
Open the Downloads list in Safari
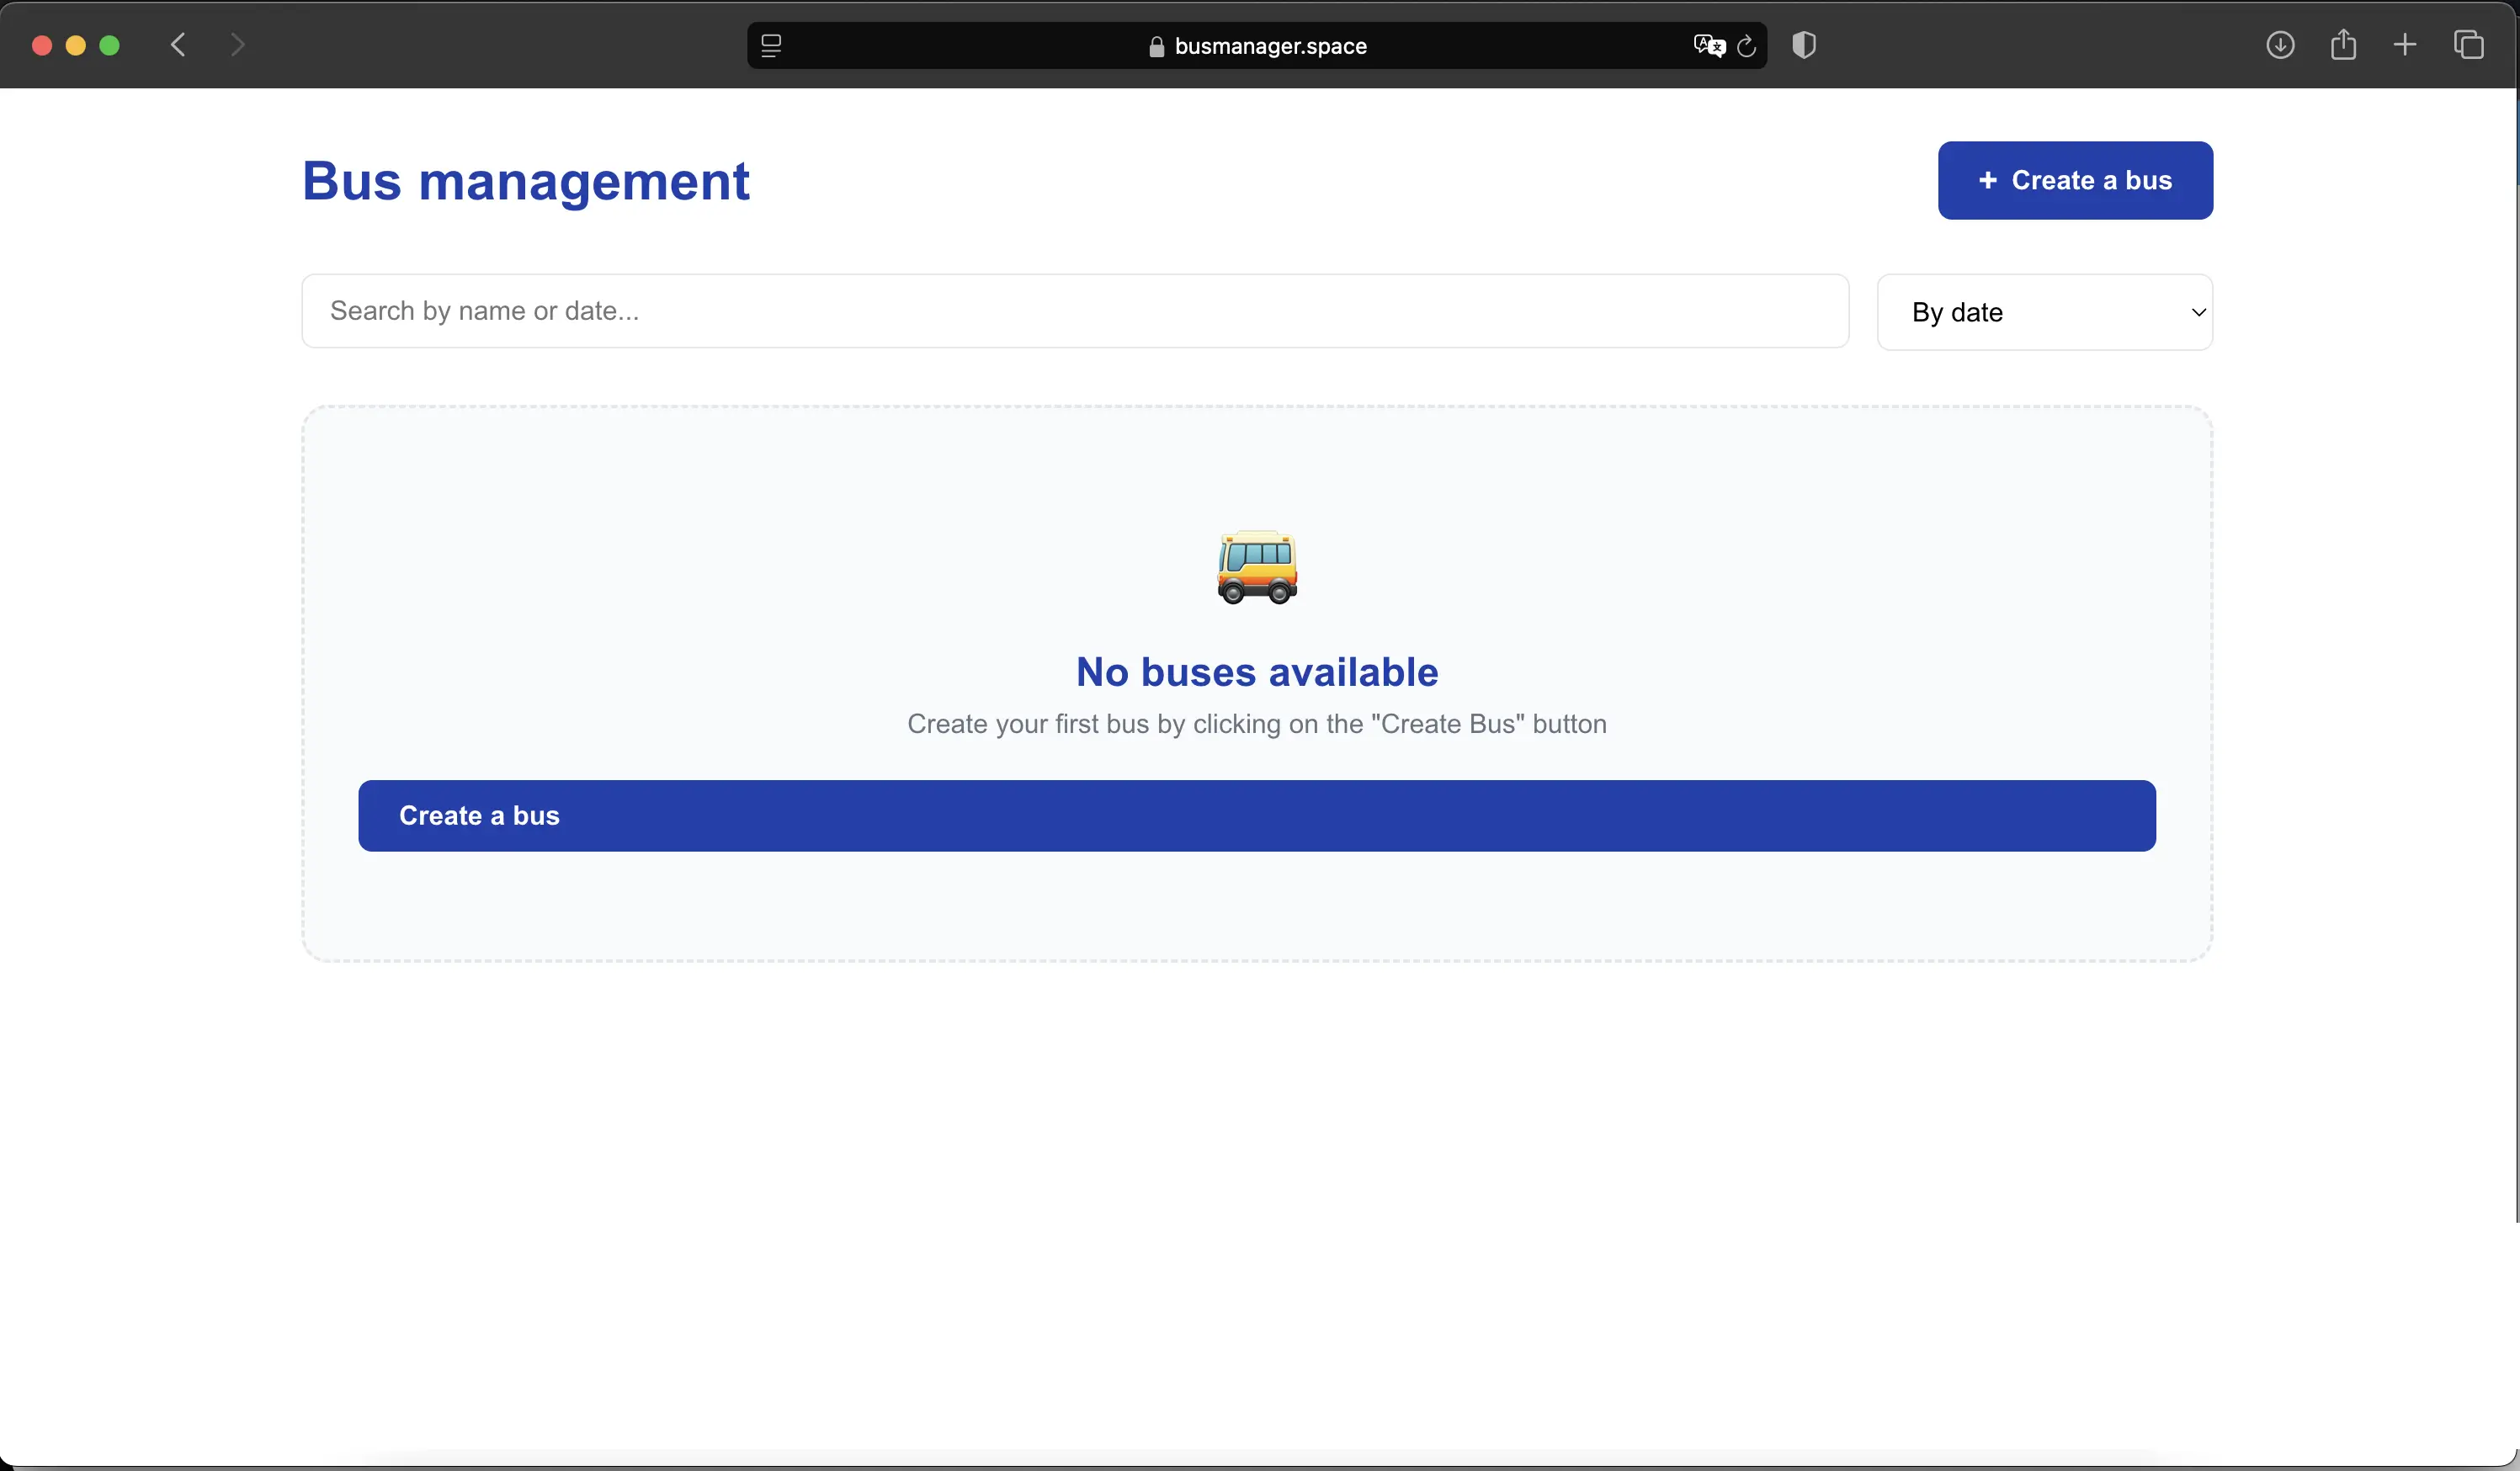point(2281,45)
